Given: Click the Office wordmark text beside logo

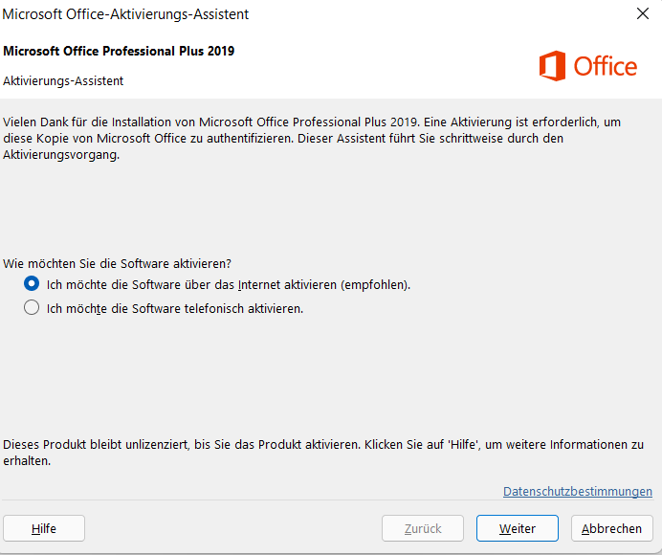Looking at the screenshot, I should pos(605,66).
